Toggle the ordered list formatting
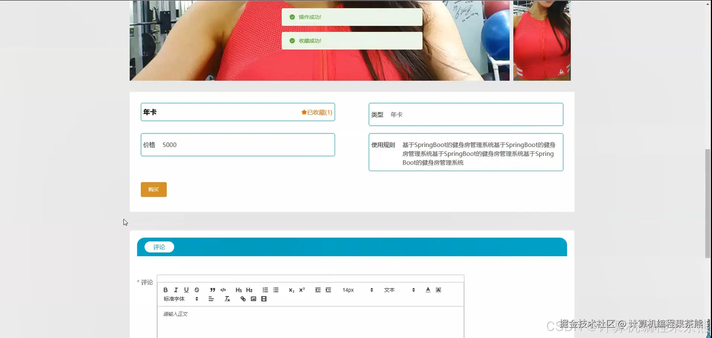 pyautogui.click(x=265, y=290)
